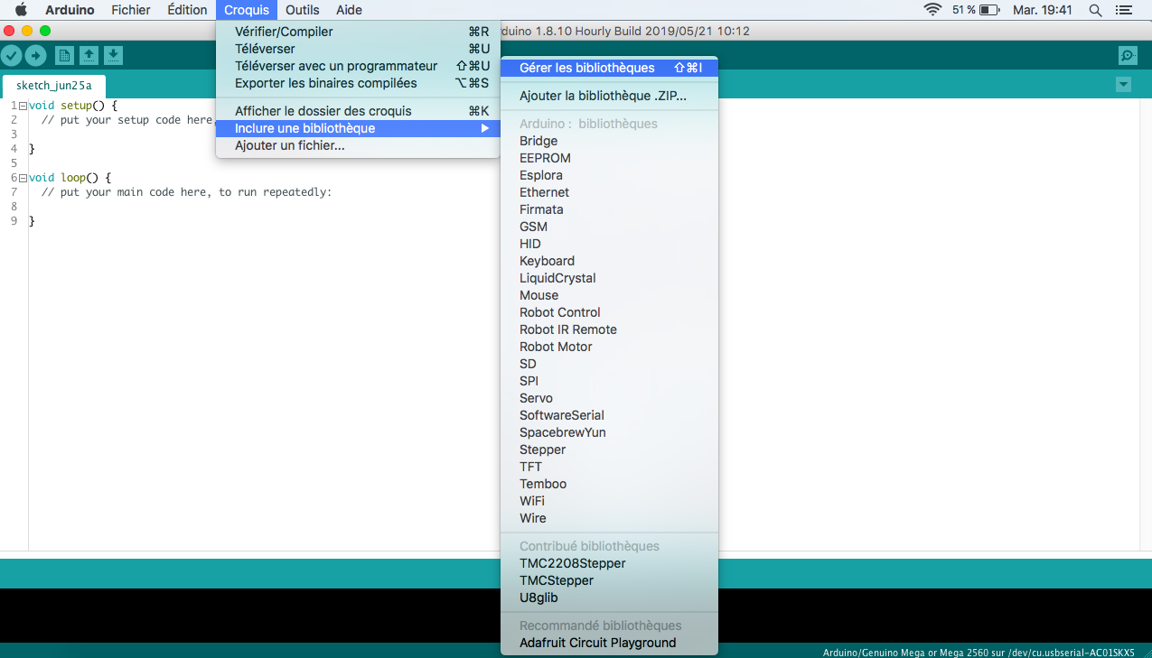Include the U8glib library
This screenshot has height=658, width=1152.
click(610, 598)
